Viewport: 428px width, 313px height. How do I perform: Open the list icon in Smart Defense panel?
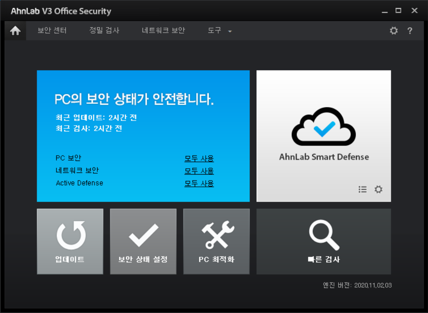point(363,190)
